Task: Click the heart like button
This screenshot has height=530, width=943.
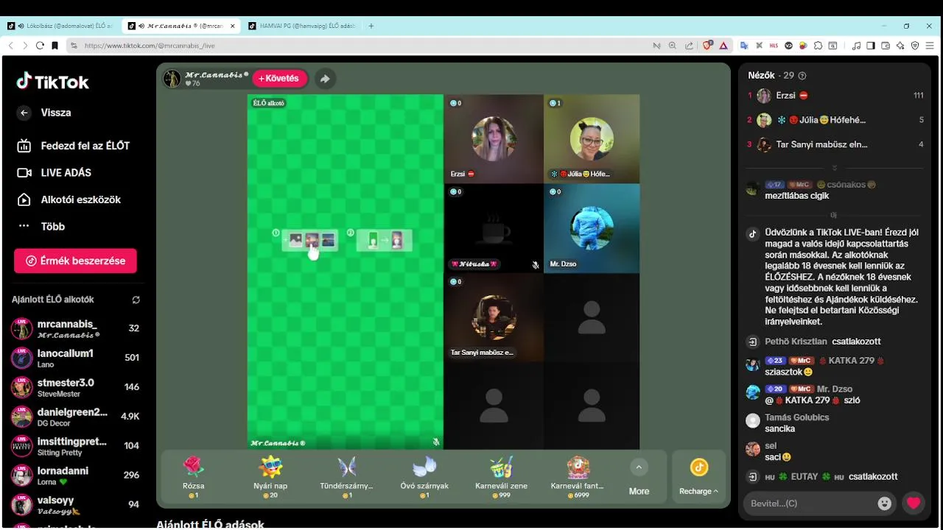Action: pyautogui.click(x=914, y=504)
